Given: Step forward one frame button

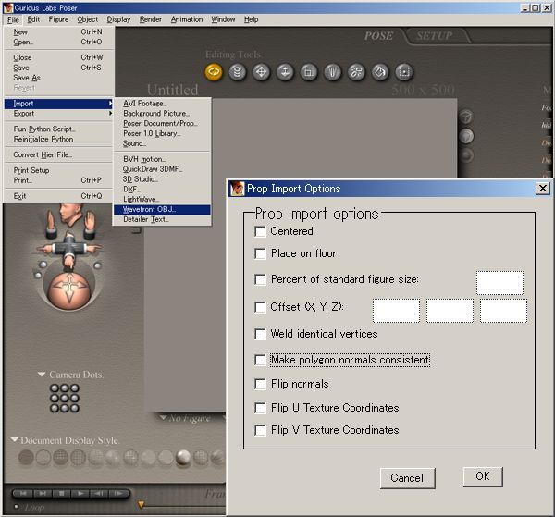Looking at the screenshot, I should [119, 493].
